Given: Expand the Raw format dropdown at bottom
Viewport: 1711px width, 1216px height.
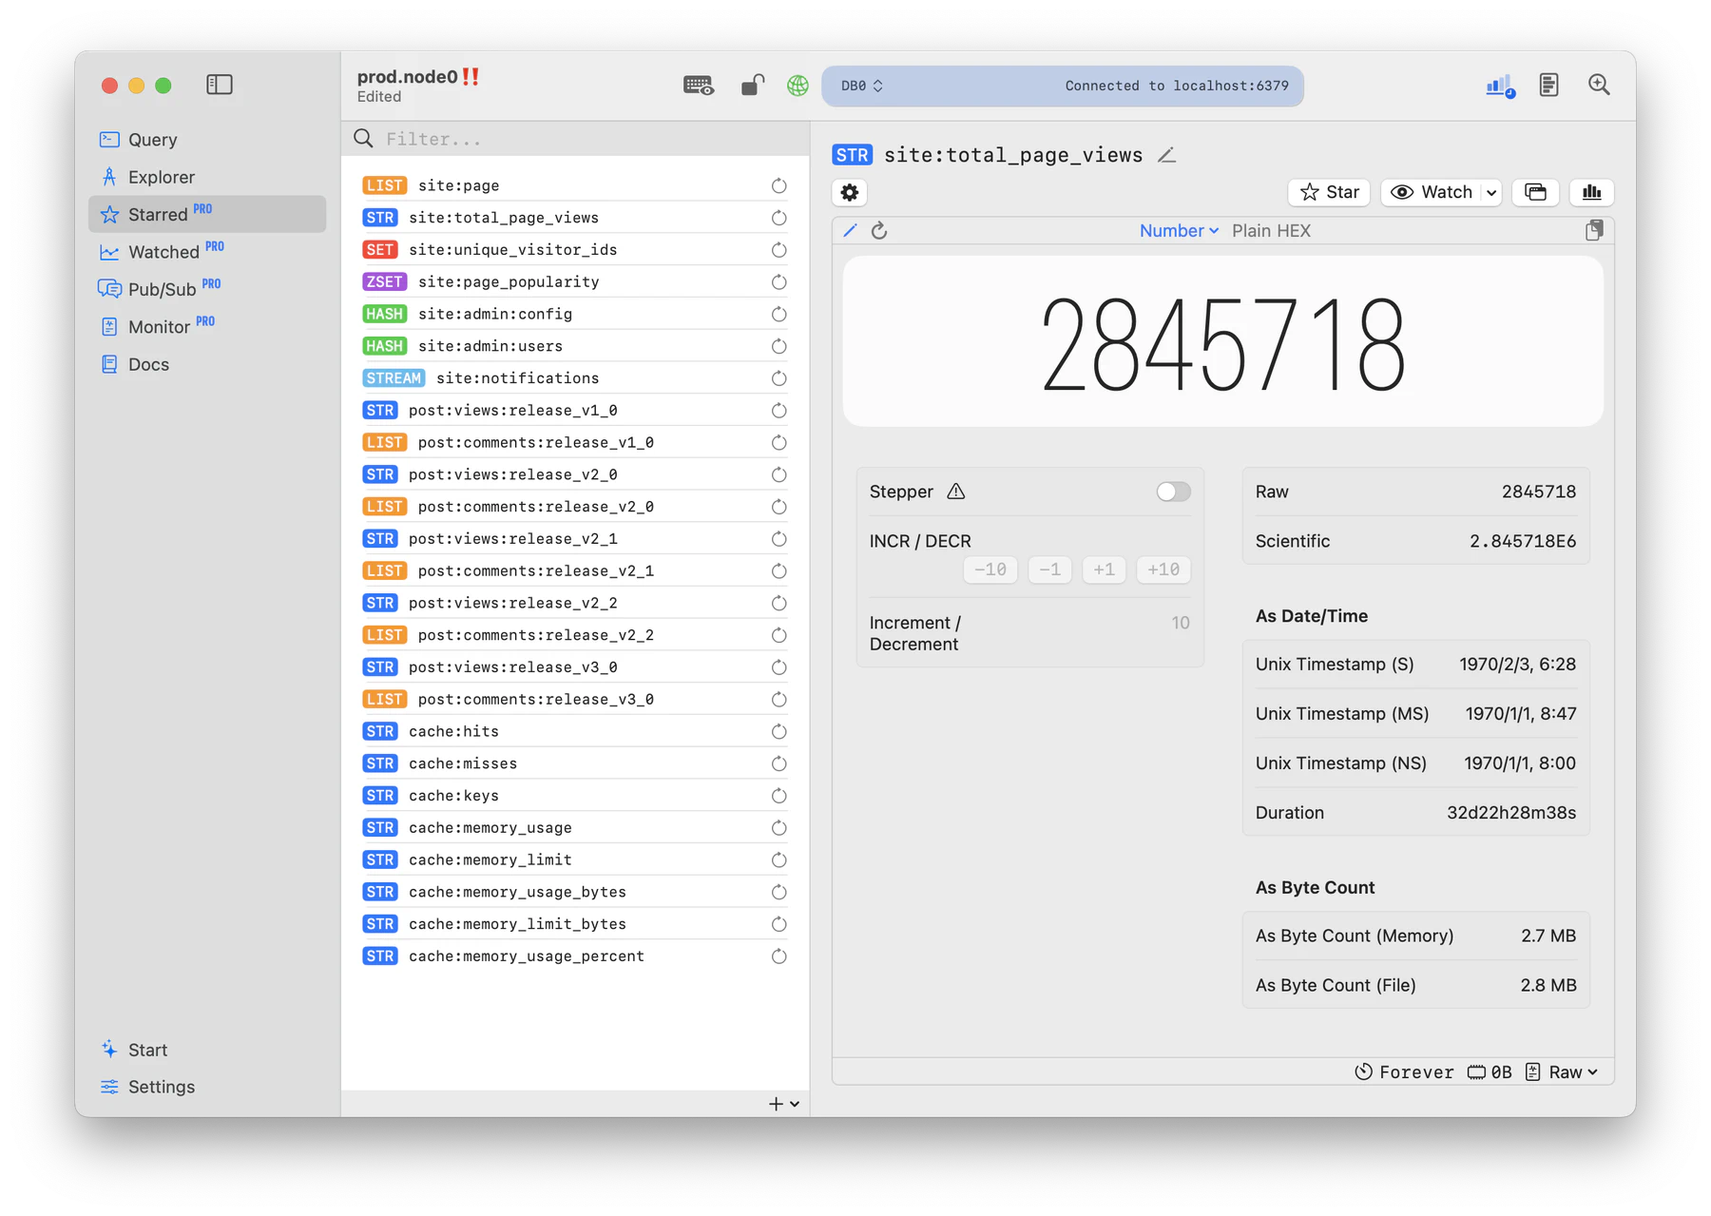Looking at the screenshot, I should (x=1563, y=1071).
